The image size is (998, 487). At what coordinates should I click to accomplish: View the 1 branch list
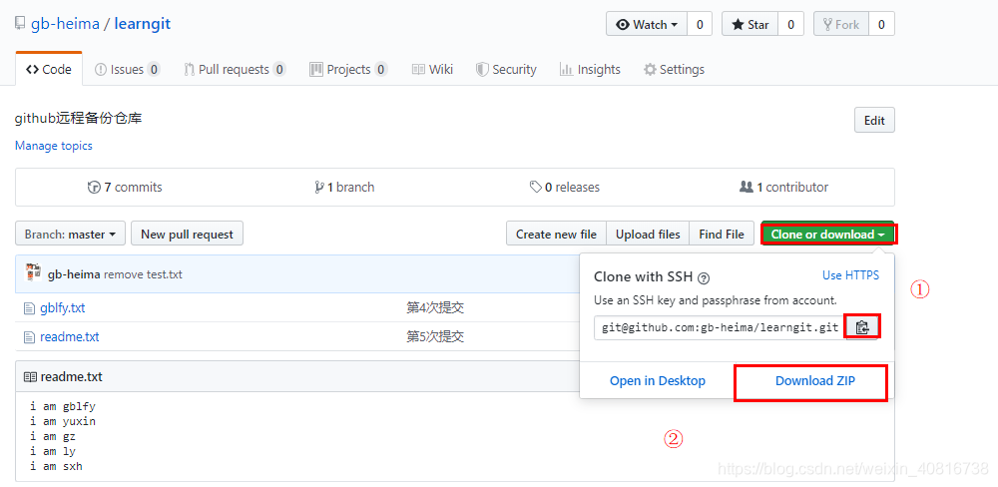344,188
